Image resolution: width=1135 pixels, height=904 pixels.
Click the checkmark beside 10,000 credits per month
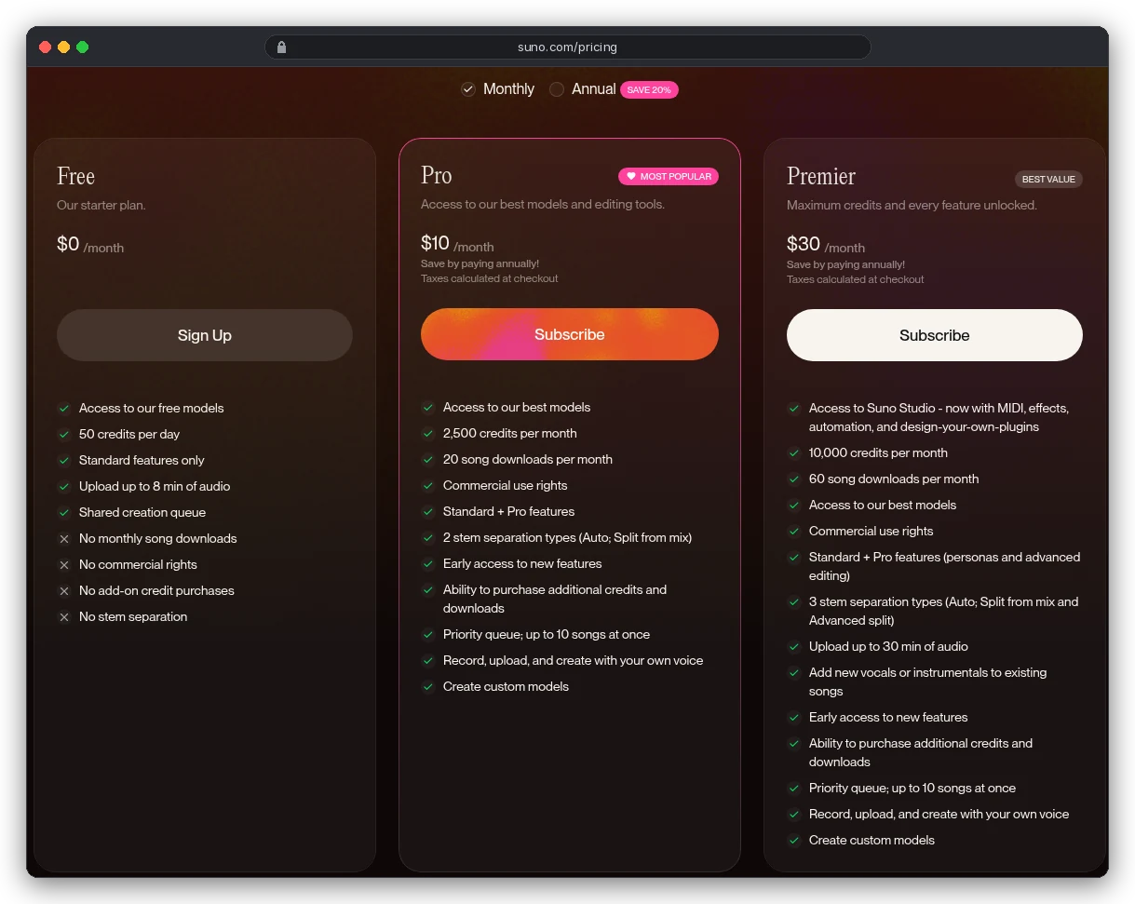794,453
